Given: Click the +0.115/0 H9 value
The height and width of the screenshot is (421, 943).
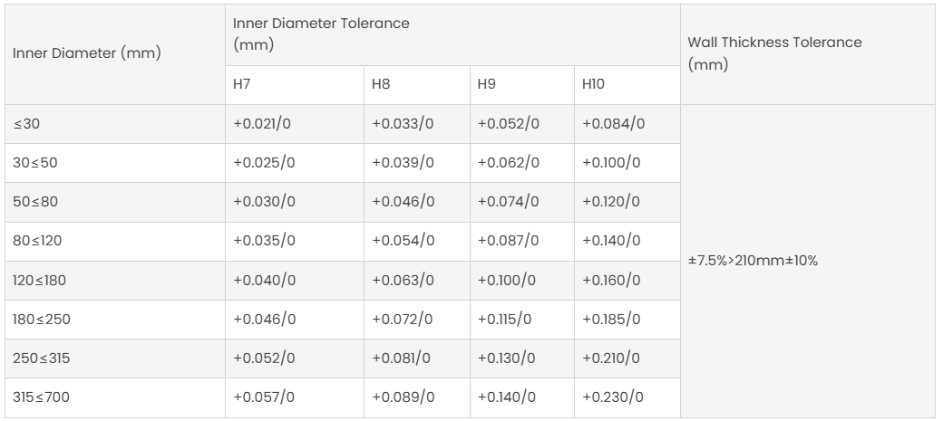Looking at the screenshot, I should pyautogui.click(x=504, y=320).
